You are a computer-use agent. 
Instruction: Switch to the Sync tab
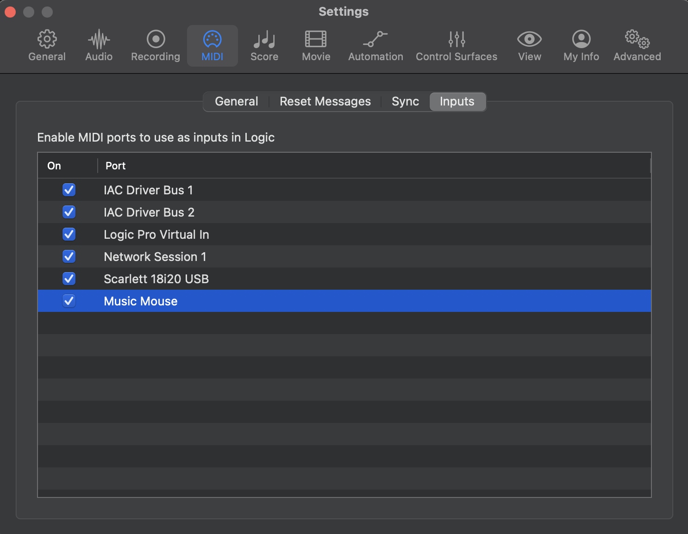(405, 101)
